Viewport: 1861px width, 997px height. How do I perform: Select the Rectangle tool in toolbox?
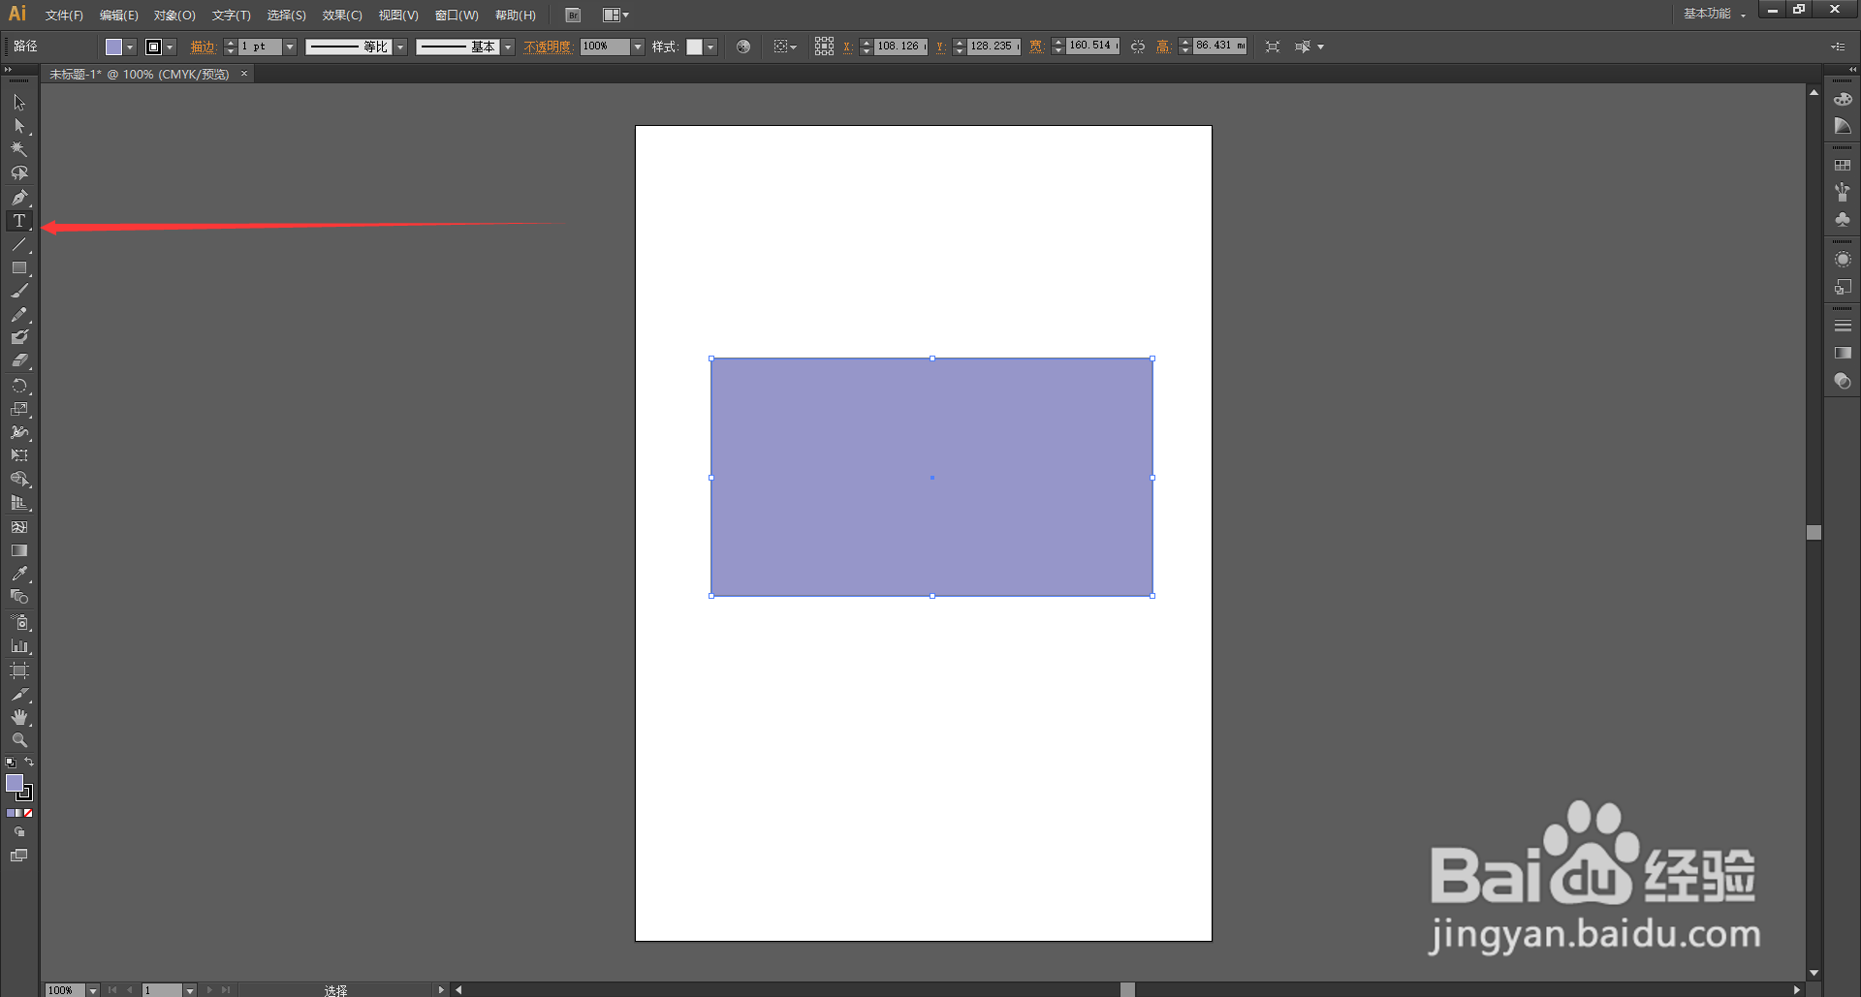coord(19,267)
